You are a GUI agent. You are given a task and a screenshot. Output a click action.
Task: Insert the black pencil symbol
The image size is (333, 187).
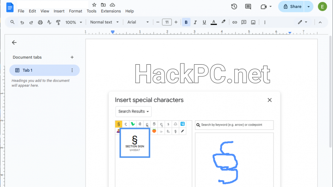182,131
